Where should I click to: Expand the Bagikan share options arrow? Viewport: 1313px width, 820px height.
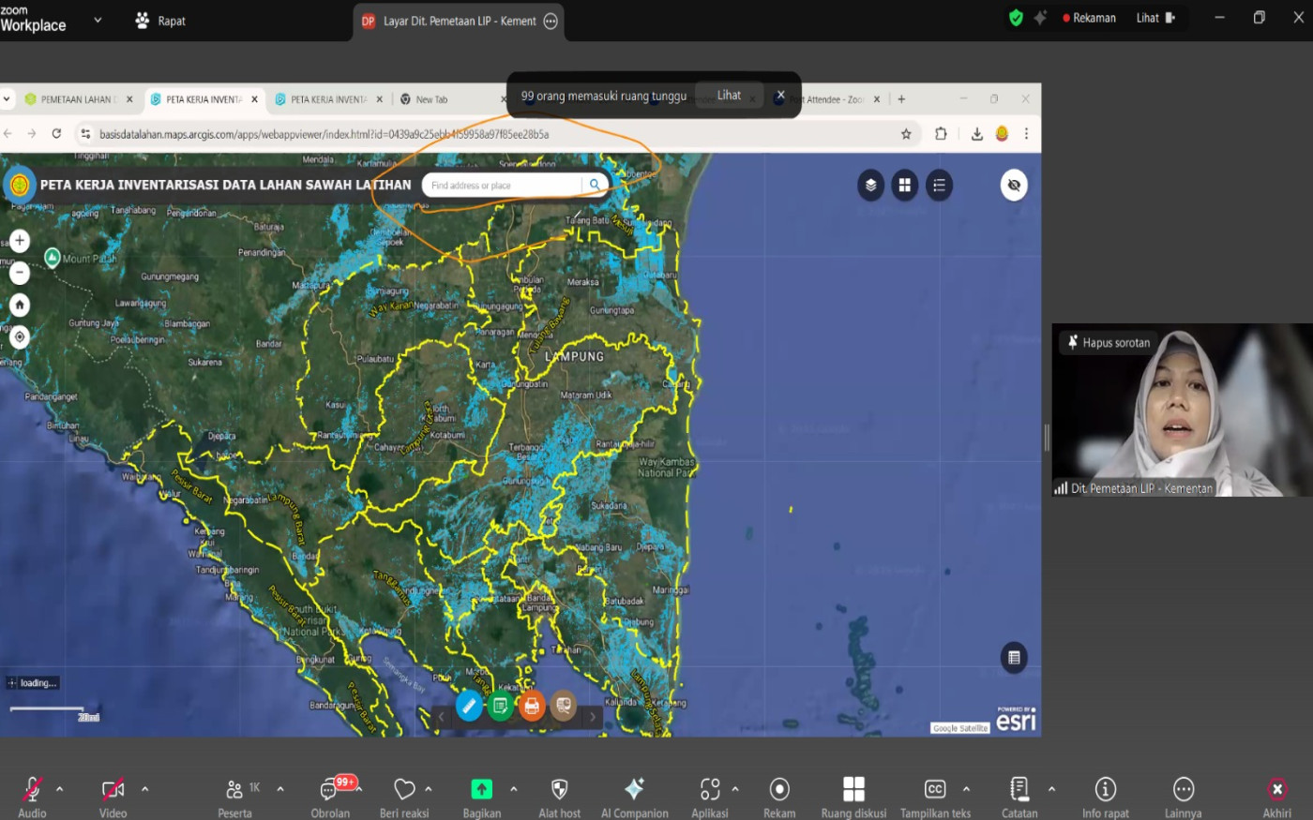514,789
